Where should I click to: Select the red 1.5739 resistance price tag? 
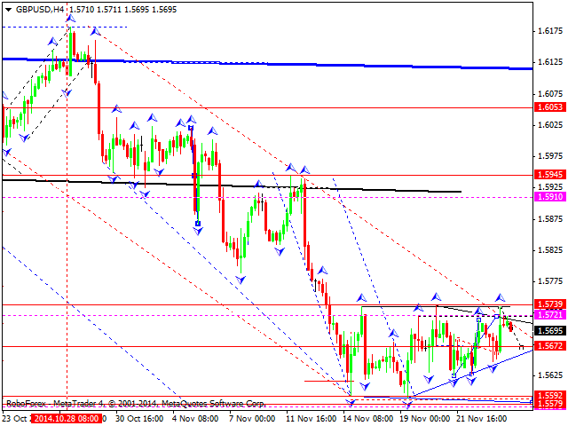(549, 304)
